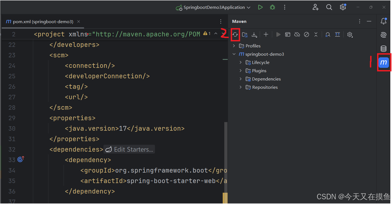392x204 pixels.
Task: Click Download Sources and Documentation icon
Action: [254, 34]
